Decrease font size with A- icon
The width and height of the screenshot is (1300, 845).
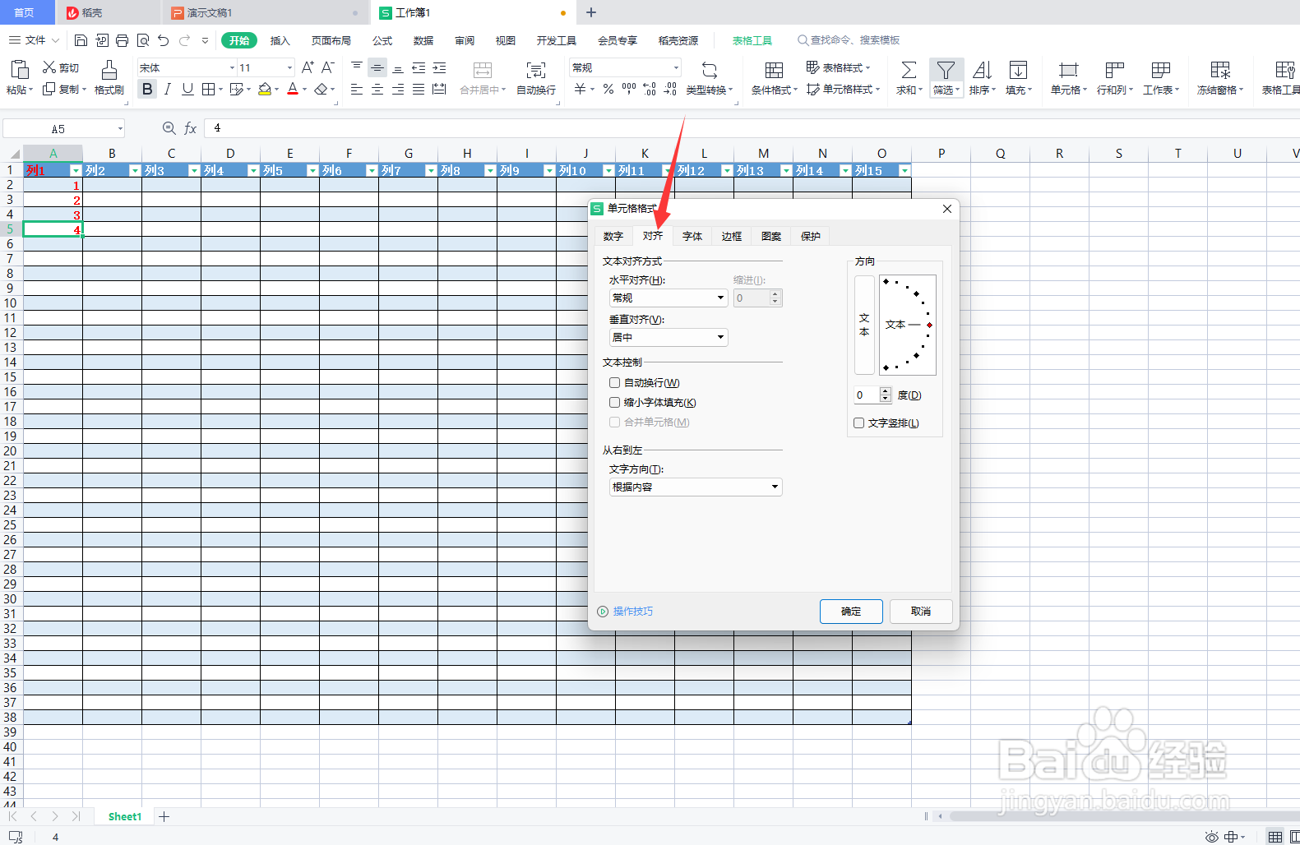tap(327, 67)
